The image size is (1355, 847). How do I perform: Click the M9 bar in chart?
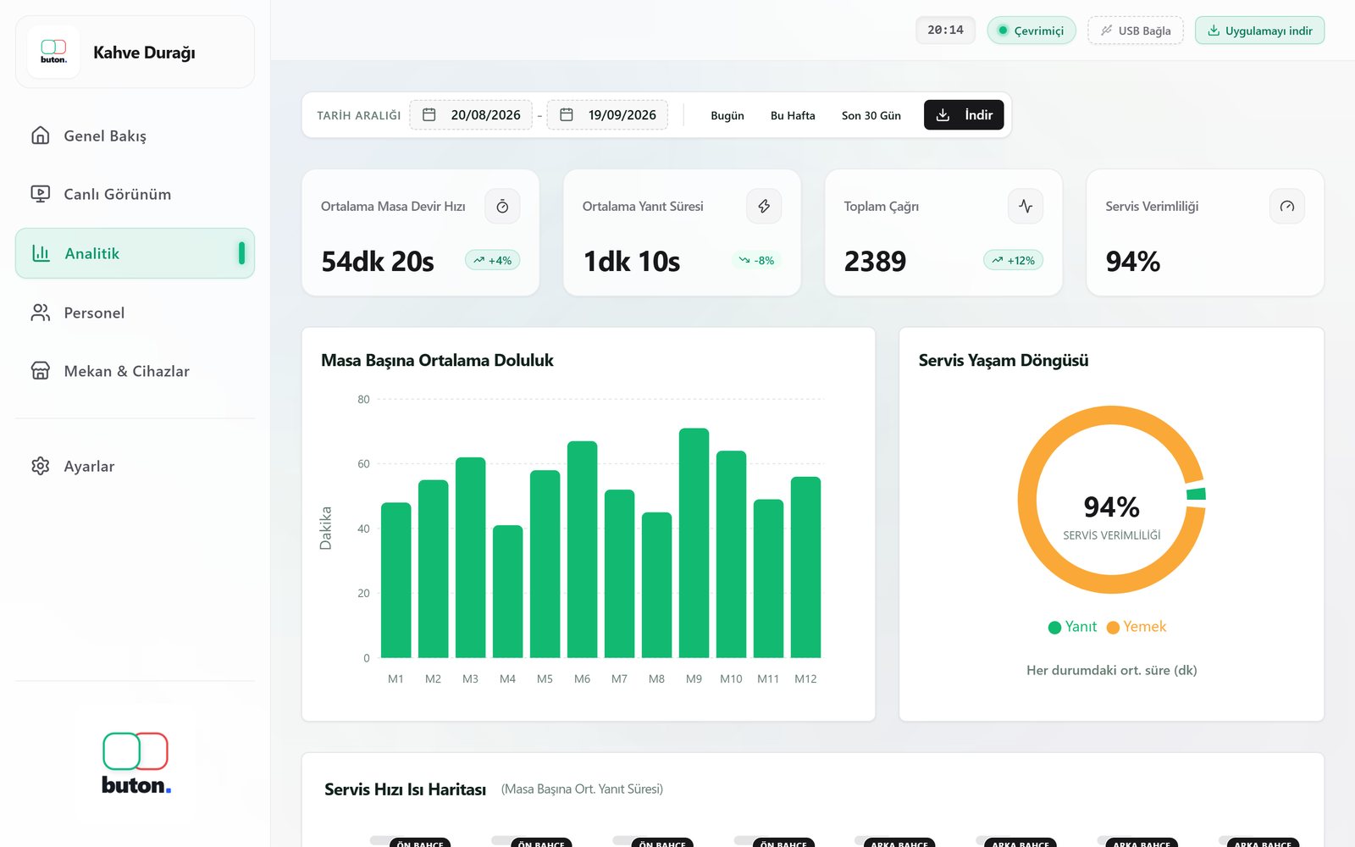pos(694,543)
